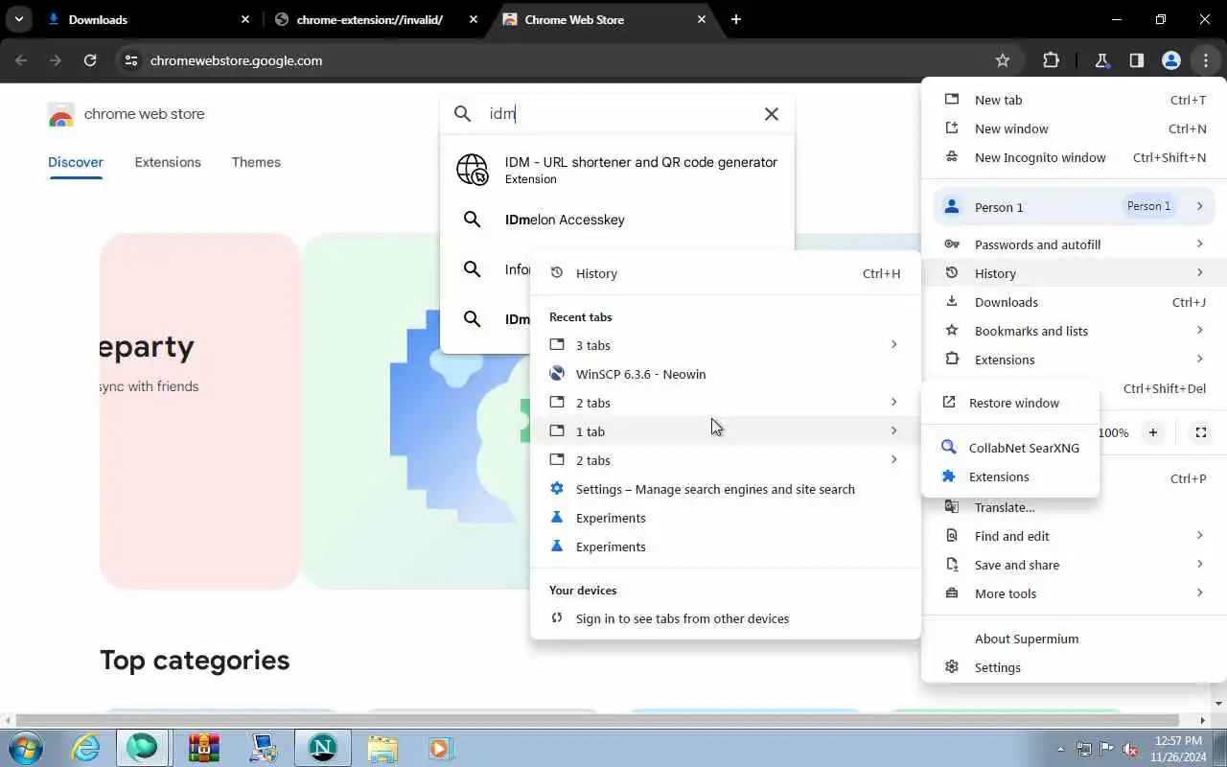1227x767 pixels.
Task: Select New tab in the Chrome menu
Action: pyautogui.click(x=1074, y=100)
